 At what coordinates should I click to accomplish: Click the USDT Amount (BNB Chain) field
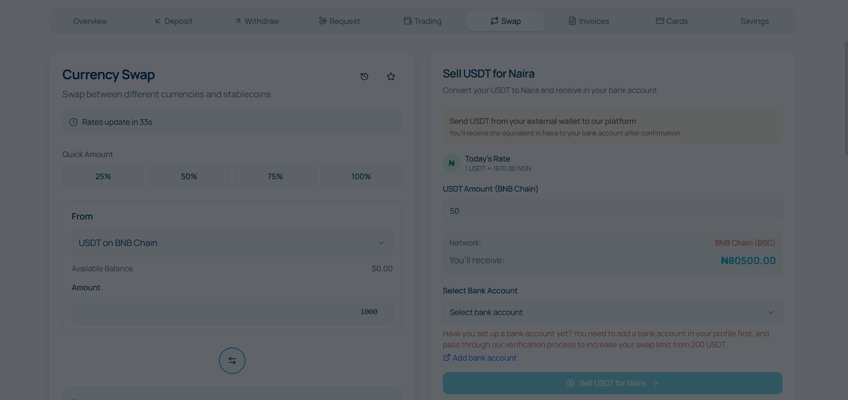coord(613,211)
